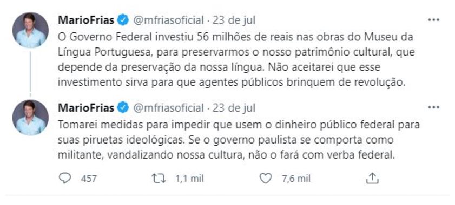The image size is (455, 205).
Task: Click the 23 de jul date on second tweet
Action: point(234,108)
